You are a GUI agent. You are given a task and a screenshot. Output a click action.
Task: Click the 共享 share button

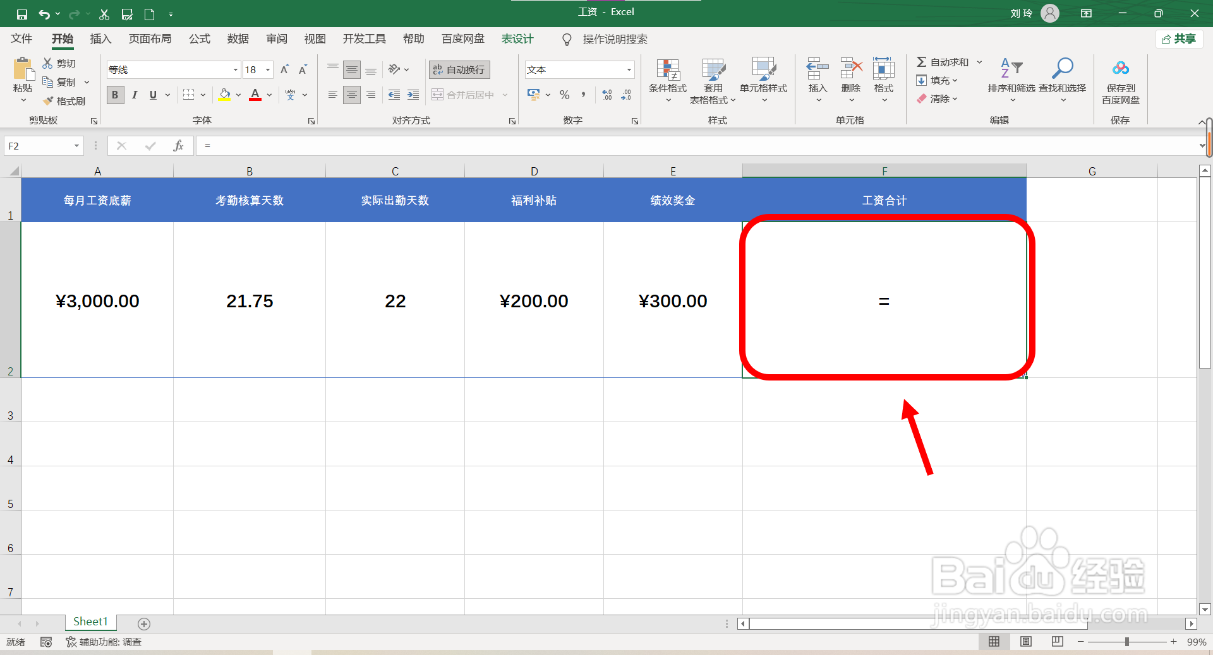1179,38
